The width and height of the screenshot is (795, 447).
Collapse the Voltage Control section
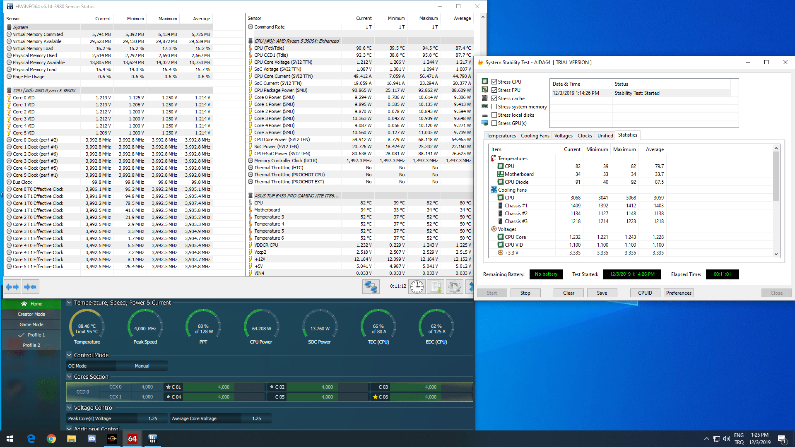70,408
